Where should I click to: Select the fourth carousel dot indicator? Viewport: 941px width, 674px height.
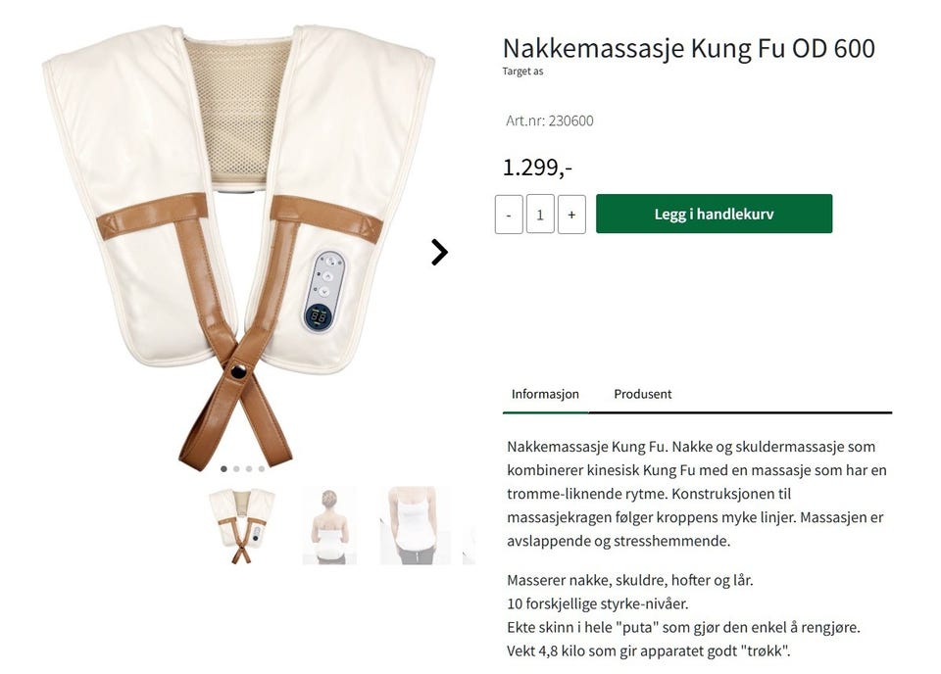click(x=262, y=469)
